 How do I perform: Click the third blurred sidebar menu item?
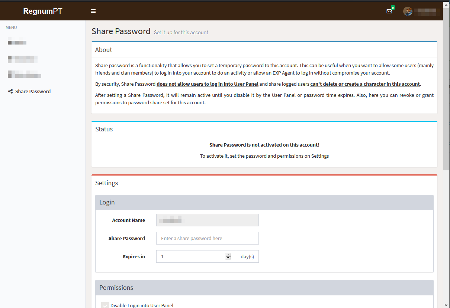click(x=25, y=75)
